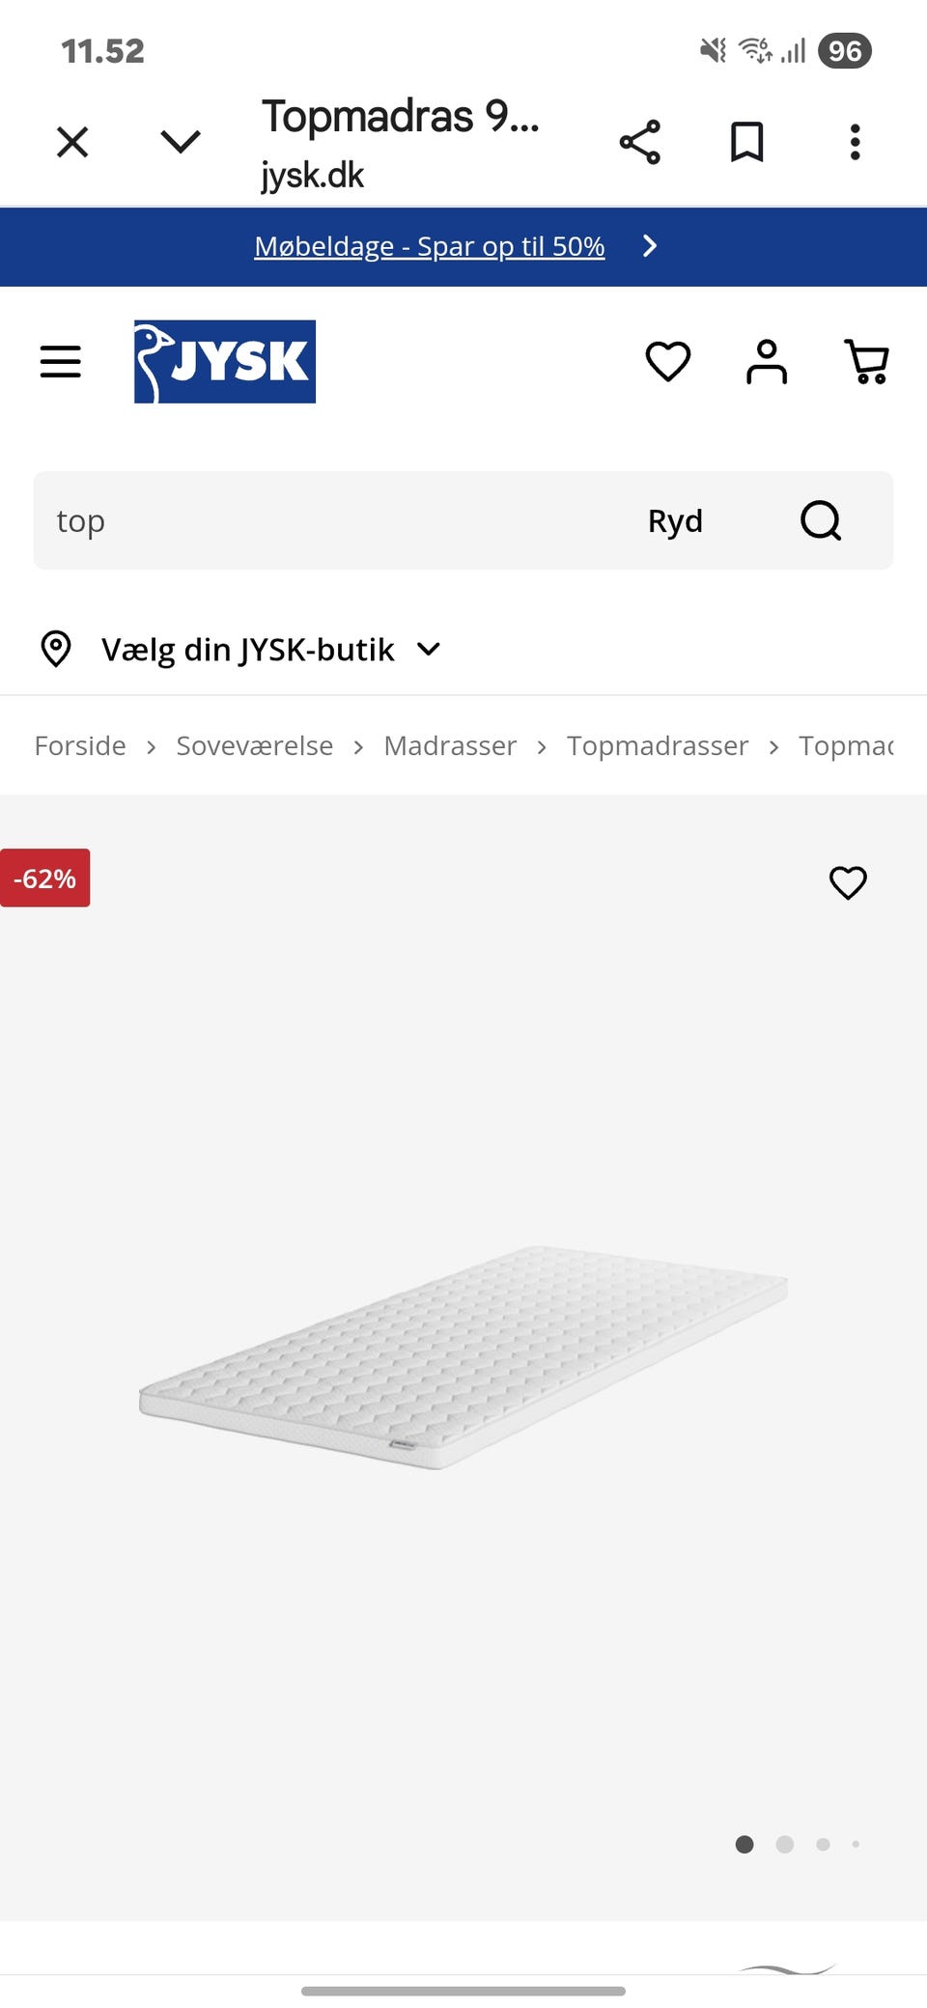Open browser three-dot options menu

click(855, 143)
